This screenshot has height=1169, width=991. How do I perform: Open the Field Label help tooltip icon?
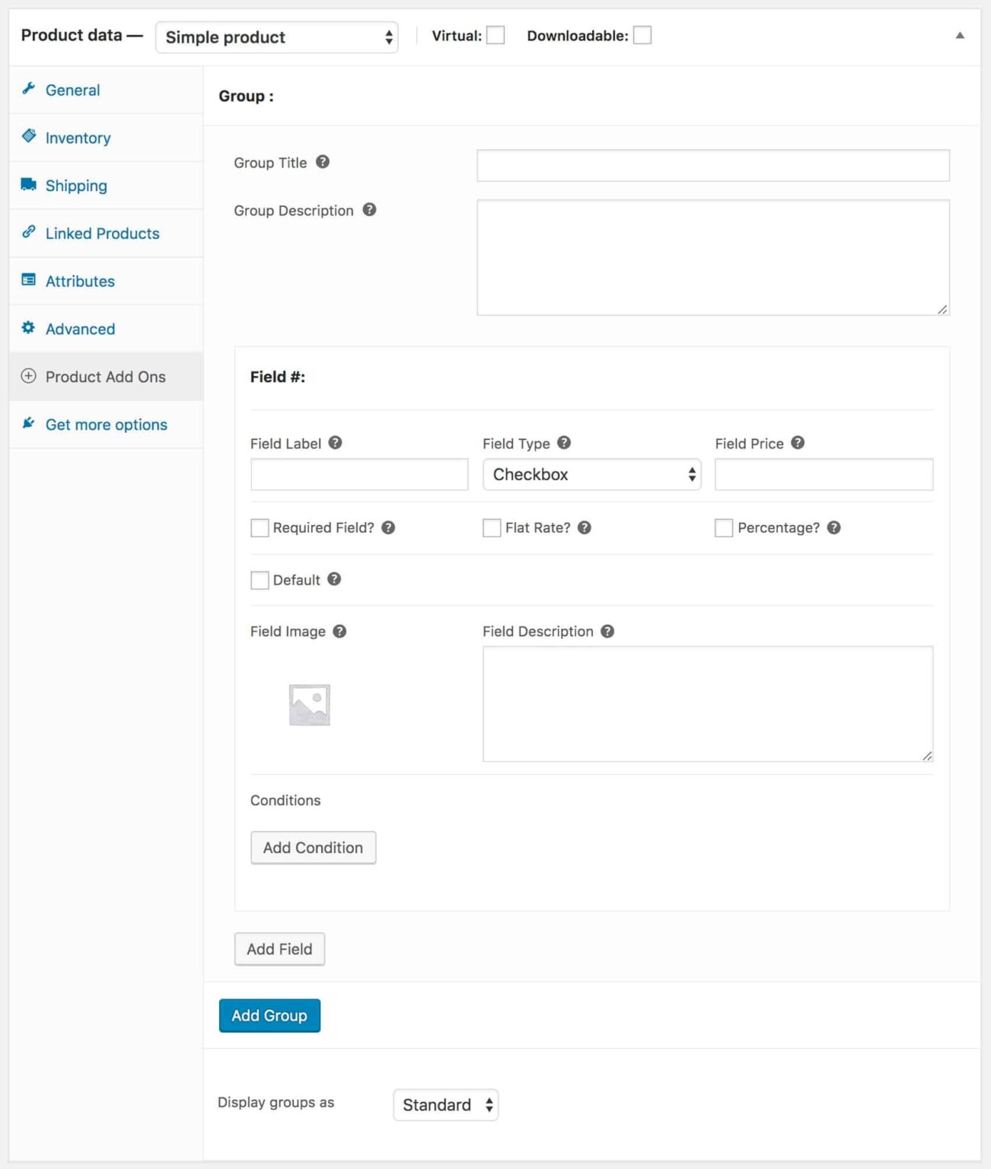pyautogui.click(x=335, y=441)
